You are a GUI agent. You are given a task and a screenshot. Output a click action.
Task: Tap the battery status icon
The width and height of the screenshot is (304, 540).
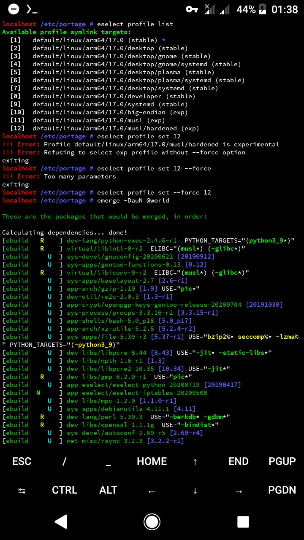pyautogui.click(x=262, y=9)
